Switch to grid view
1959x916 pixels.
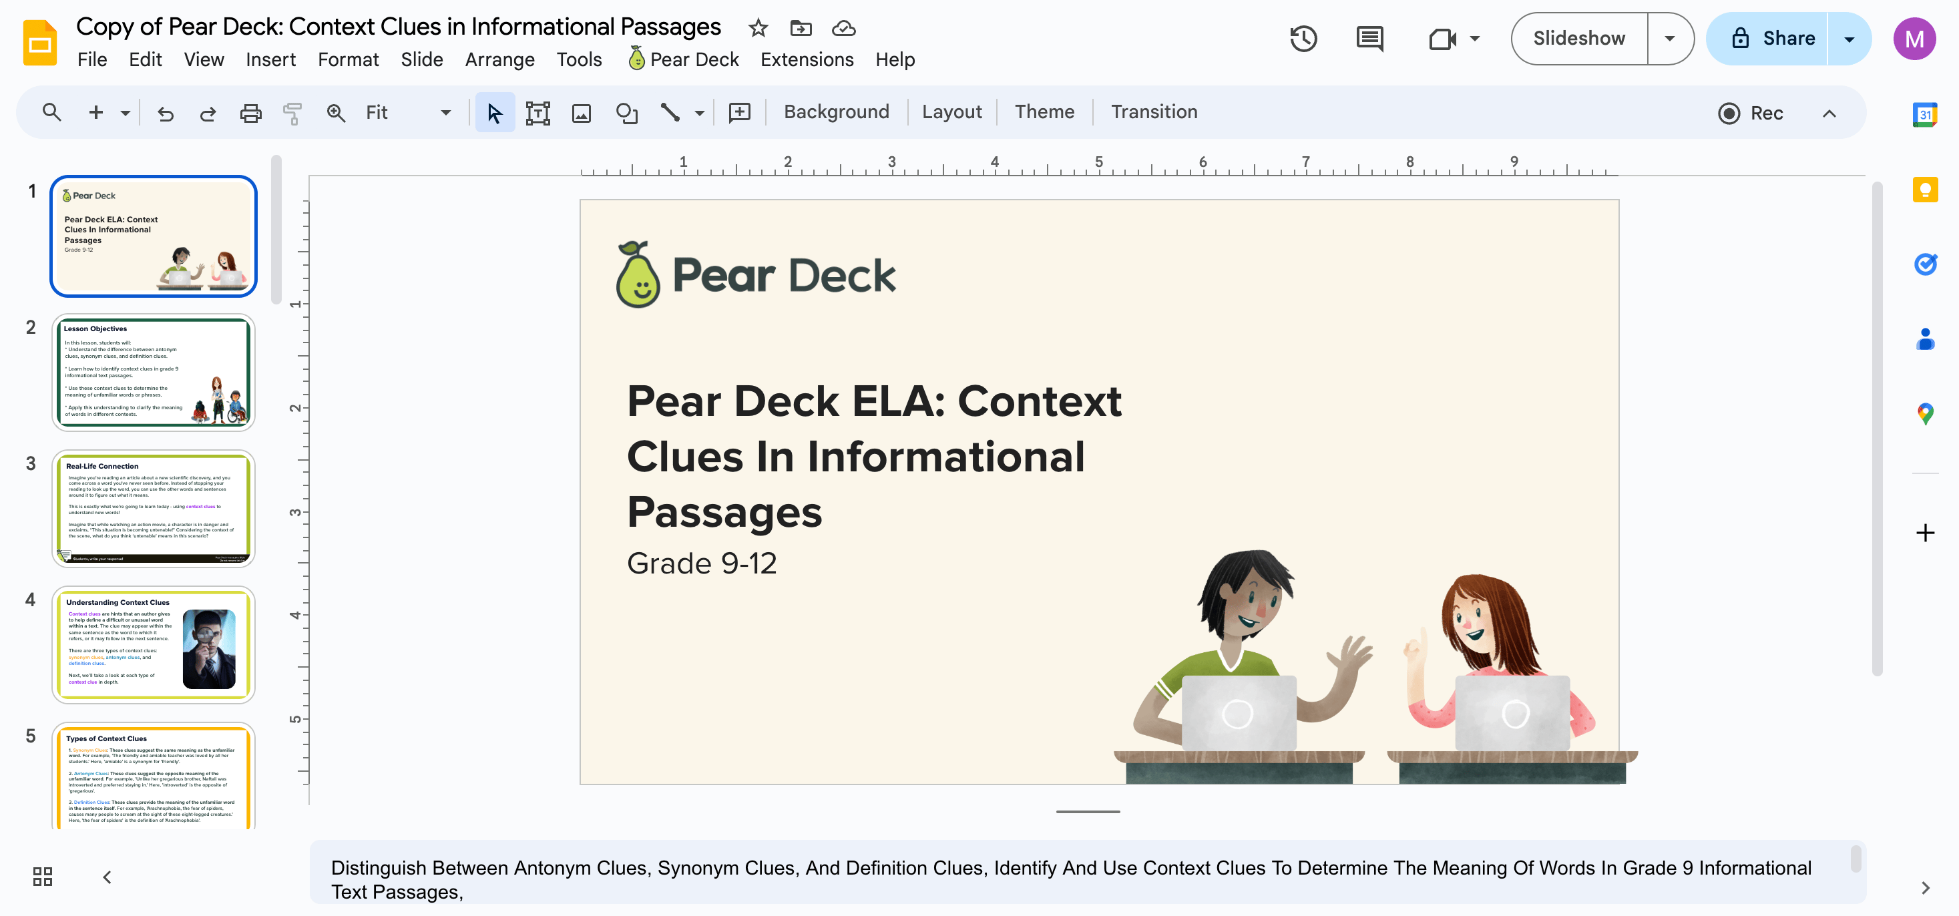(x=43, y=877)
